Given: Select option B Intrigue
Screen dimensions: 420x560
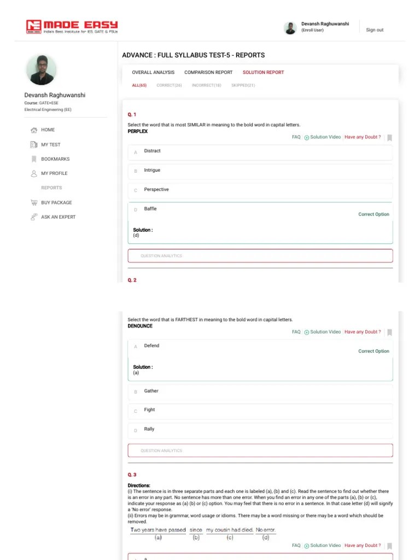Looking at the screenshot, I should click(260, 172).
